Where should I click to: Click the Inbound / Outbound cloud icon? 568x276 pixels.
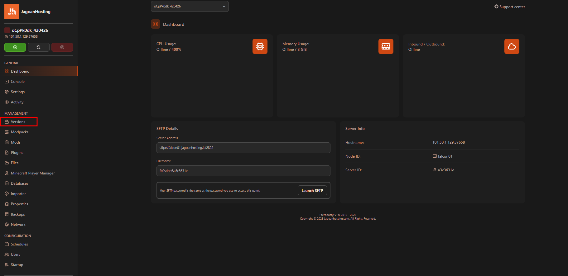click(x=512, y=46)
